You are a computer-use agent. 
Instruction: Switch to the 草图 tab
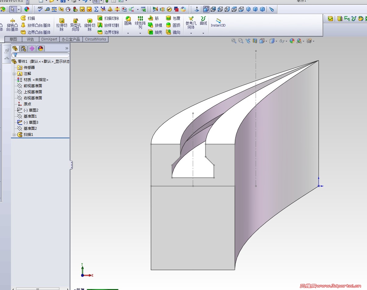coord(13,39)
